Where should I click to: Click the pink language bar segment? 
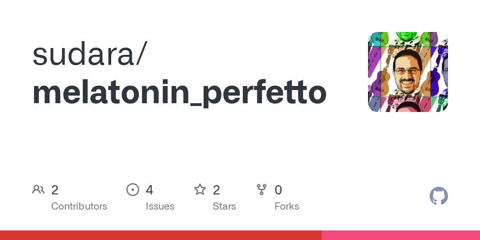400,235
